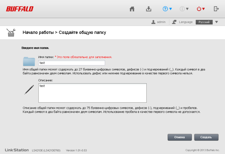Focus the Описание text area
This screenshot has width=225, height=154.
(93, 93)
